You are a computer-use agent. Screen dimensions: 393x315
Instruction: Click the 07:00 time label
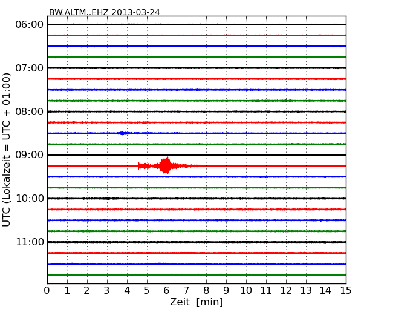click(30, 68)
